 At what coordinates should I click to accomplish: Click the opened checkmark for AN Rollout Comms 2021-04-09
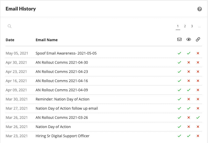click(189, 90)
